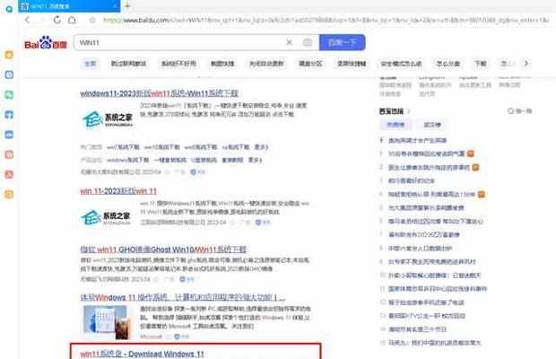Click the blue shield icon under the GHO result

pyautogui.click(x=182, y=279)
